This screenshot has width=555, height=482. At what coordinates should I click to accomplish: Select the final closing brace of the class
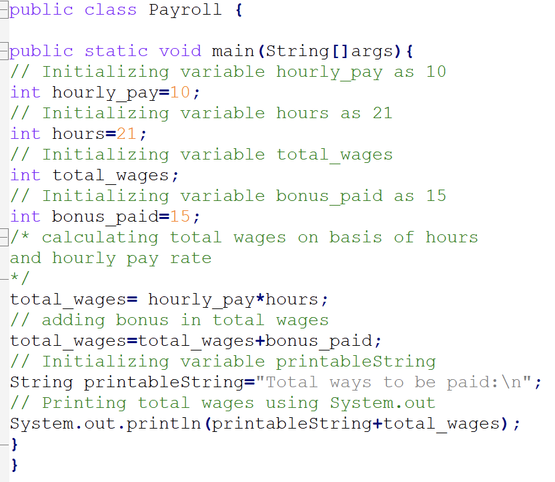[13, 465]
